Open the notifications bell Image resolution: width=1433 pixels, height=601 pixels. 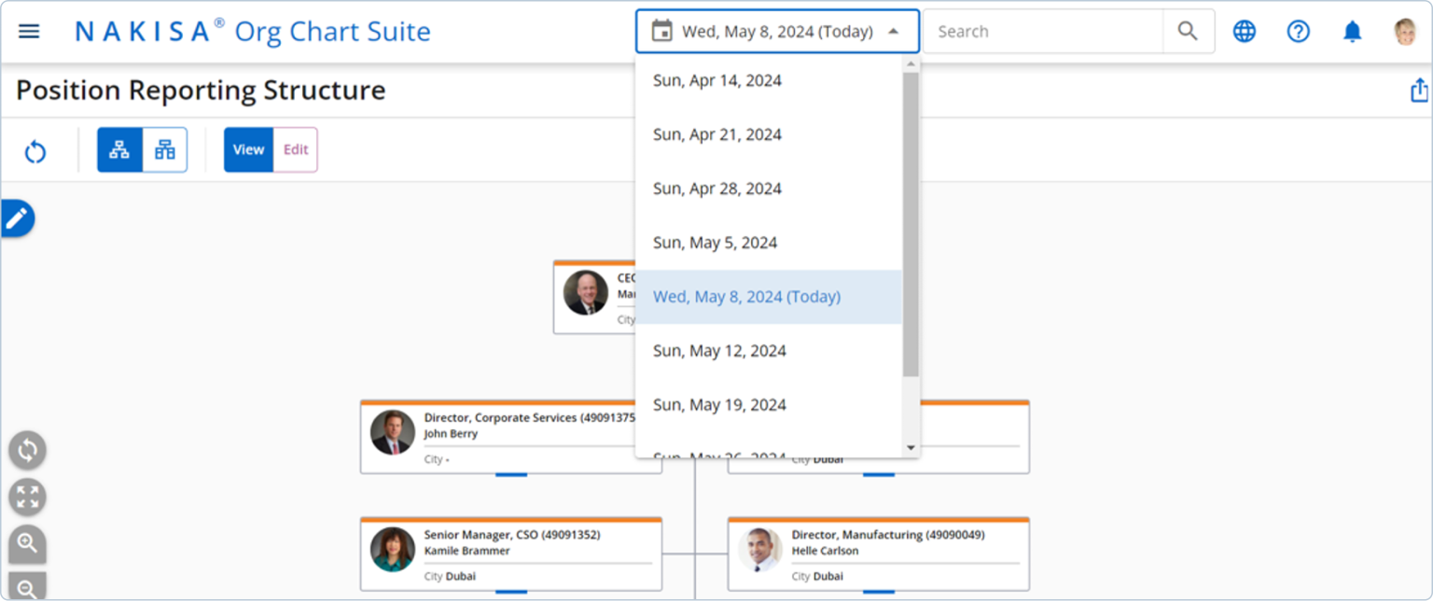tap(1353, 31)
